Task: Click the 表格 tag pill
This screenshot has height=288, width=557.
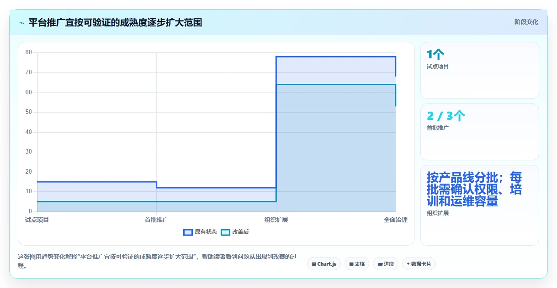Action: pyautogui.click(x=357, y=264)
